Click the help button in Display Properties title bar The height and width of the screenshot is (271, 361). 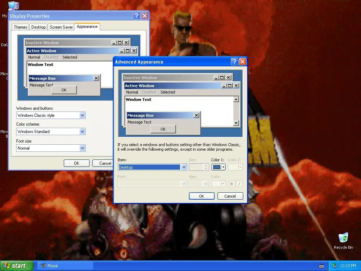(x=136, y=16)
